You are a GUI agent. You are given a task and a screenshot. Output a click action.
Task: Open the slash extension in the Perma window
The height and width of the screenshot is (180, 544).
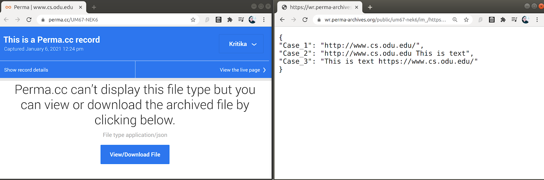(x=207, y=20)
